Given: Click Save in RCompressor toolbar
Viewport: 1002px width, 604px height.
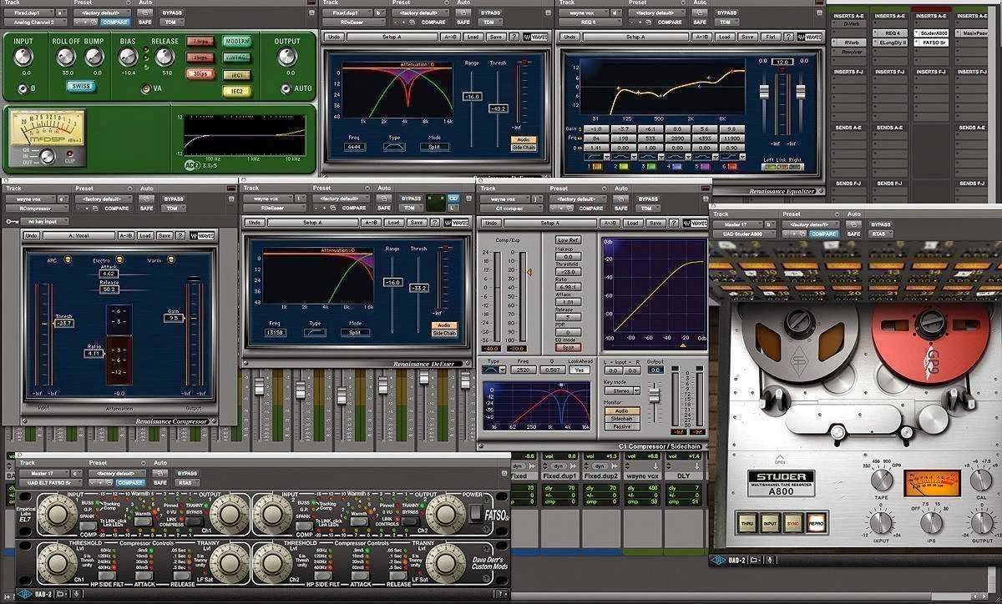Looking at the screenshot, I should coord(165,236).
